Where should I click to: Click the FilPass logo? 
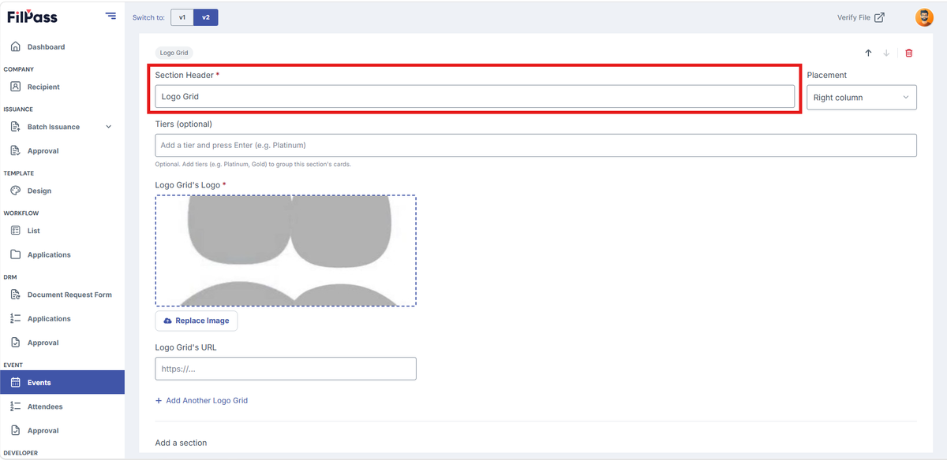32,17
